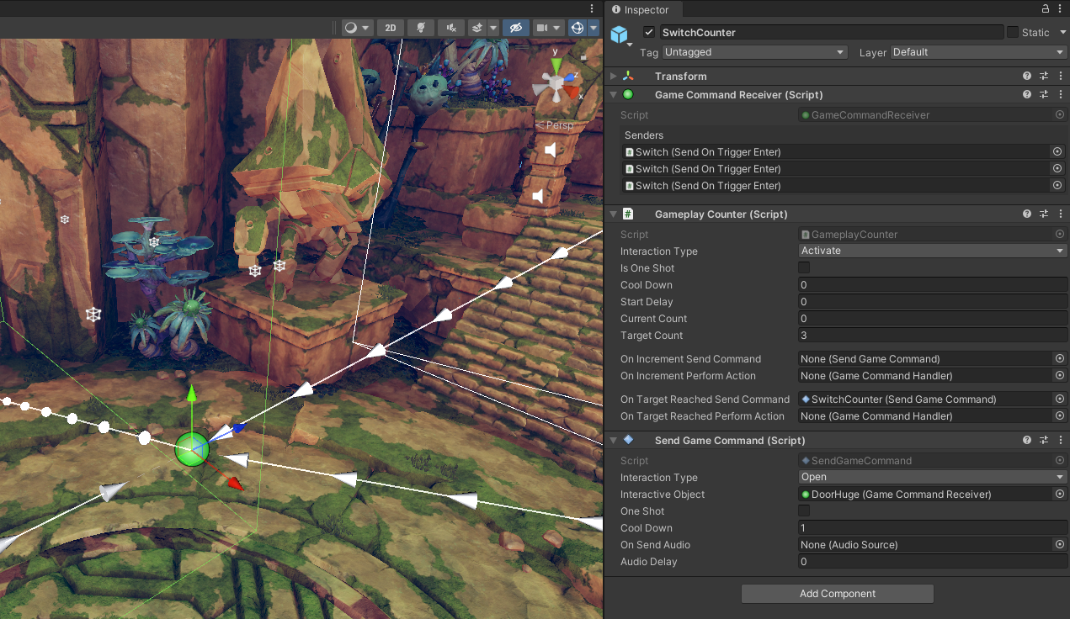
Task: Open presets for Send Game Command component
Action: point(1044,441)
